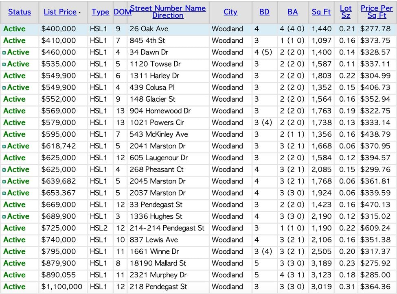Sort listings by the List Price column header

pyautogui.click(x=60, y=12)
